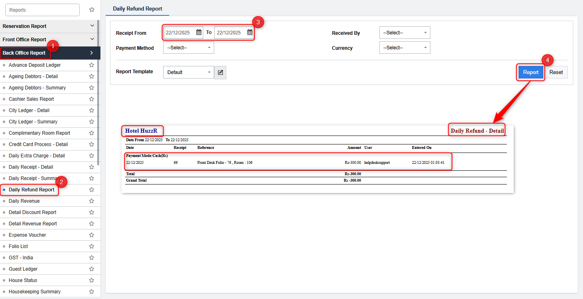Favorite the Daily Receipt - Detail report
The width and height of the screenshot is (583, 299).
tap(91, 167)
